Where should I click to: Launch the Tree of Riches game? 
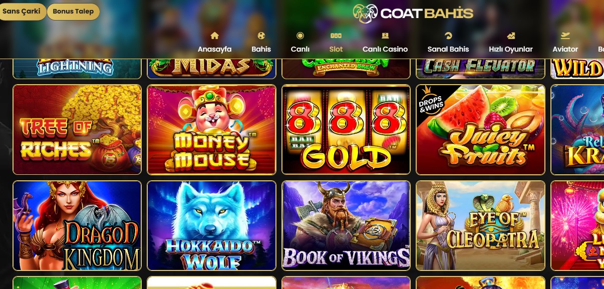(77, 129)
